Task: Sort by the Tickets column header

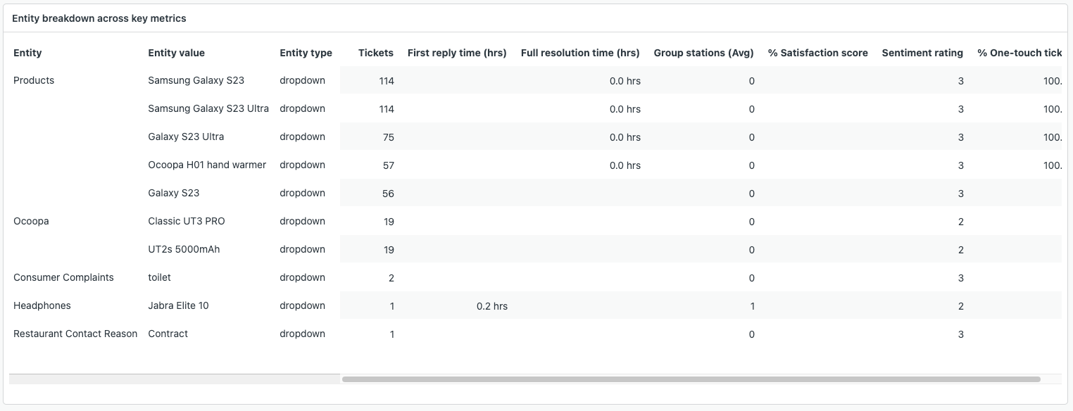Action: point(376,53)
